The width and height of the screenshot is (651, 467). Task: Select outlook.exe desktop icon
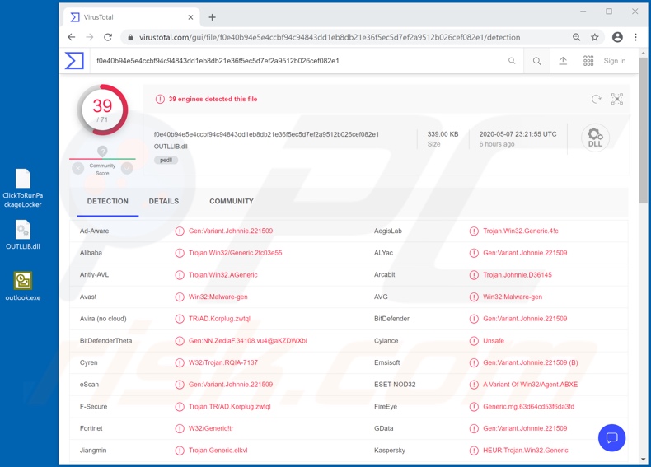(23, 285)
